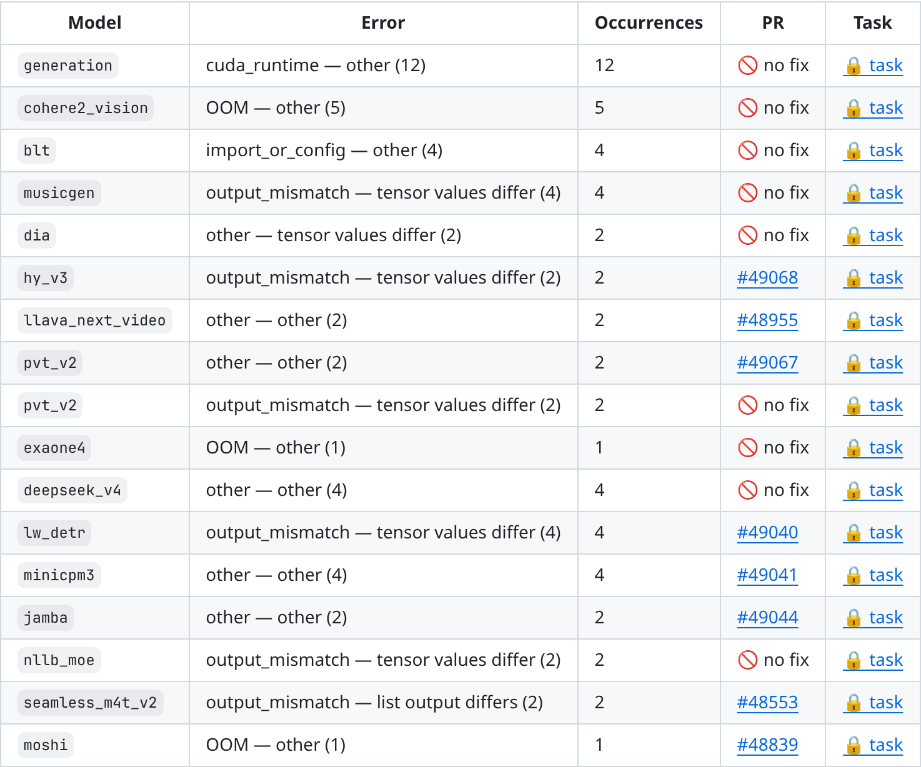Click the no-fix prohibited icon for dia
Screen dimensions: 921x767
click(747, 235)
